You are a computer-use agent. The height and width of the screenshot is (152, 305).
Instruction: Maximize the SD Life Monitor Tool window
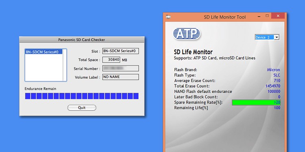point(267,16)
